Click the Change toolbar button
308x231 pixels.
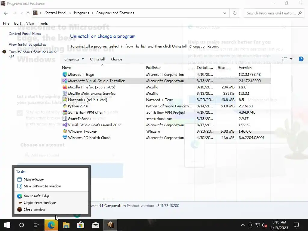point(116,59)
